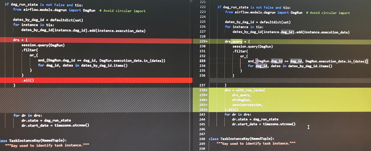Select added line marker 242+ in gutter
Viewport: 371px width, 151px height.
pos(204,109)
